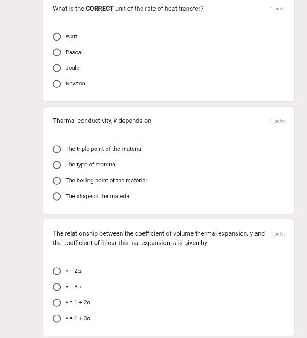Click the volume thermal expansion question text
Screen dimensions: 307x338
pyautogui.click(x=159, y=234)
